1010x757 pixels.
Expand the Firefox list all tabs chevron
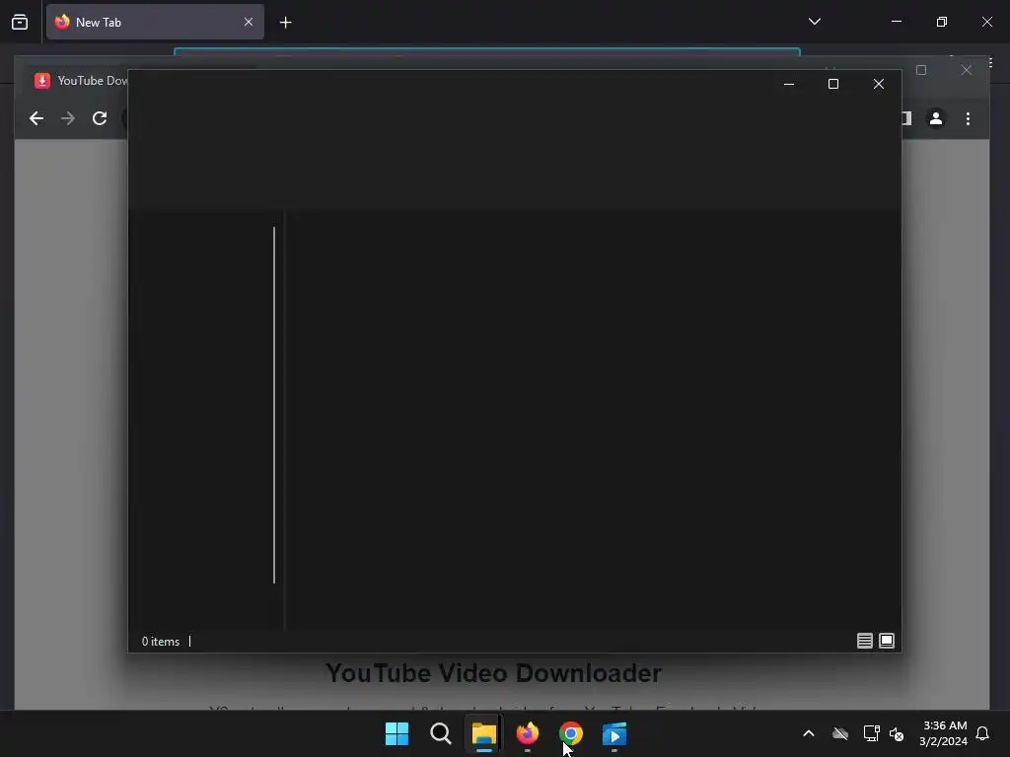[x=814, y=22]
